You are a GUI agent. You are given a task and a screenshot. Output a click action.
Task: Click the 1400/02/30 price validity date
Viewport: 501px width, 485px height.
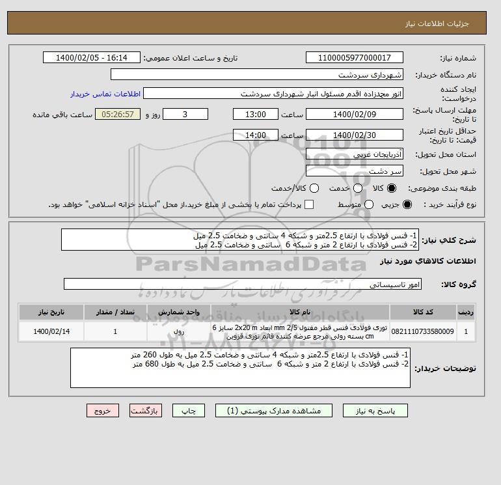(355, 135)
